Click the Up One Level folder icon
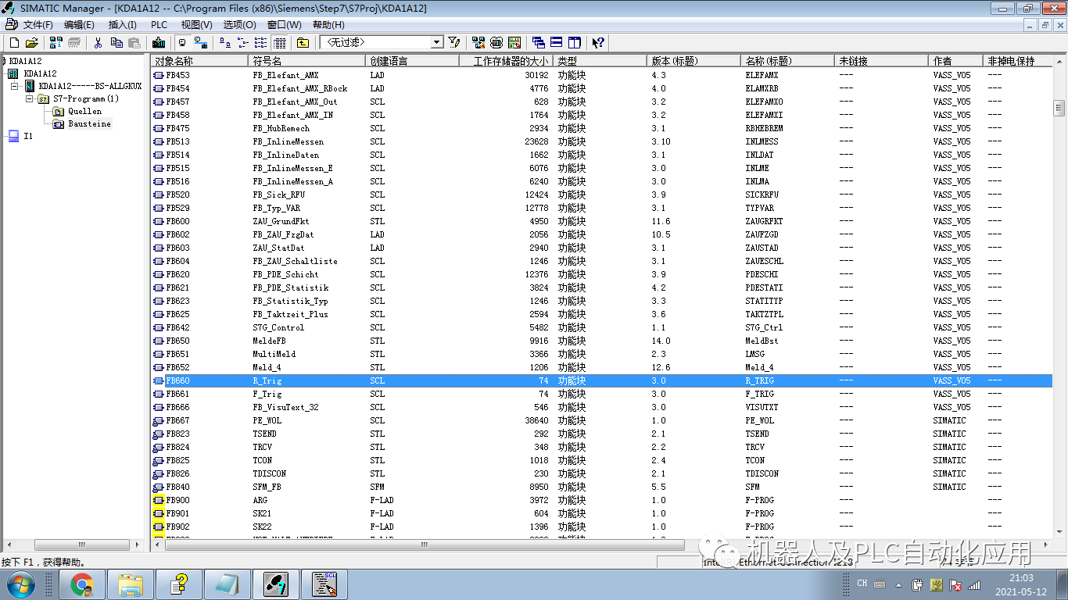Screen dimensions: 1068x600 pyautogui.click(x=303, y=42)
